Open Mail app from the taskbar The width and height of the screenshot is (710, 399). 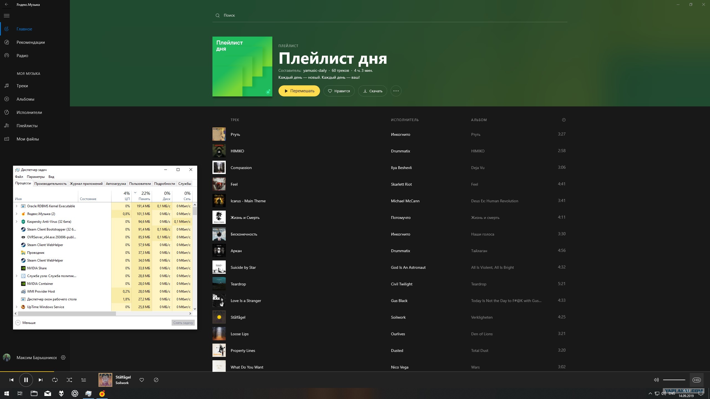(x=48, y=393)
